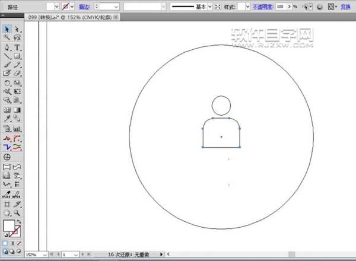The width and height of the screenshot is (356, 261).
Task: Click the opacity value field
Action: (281, 7)
